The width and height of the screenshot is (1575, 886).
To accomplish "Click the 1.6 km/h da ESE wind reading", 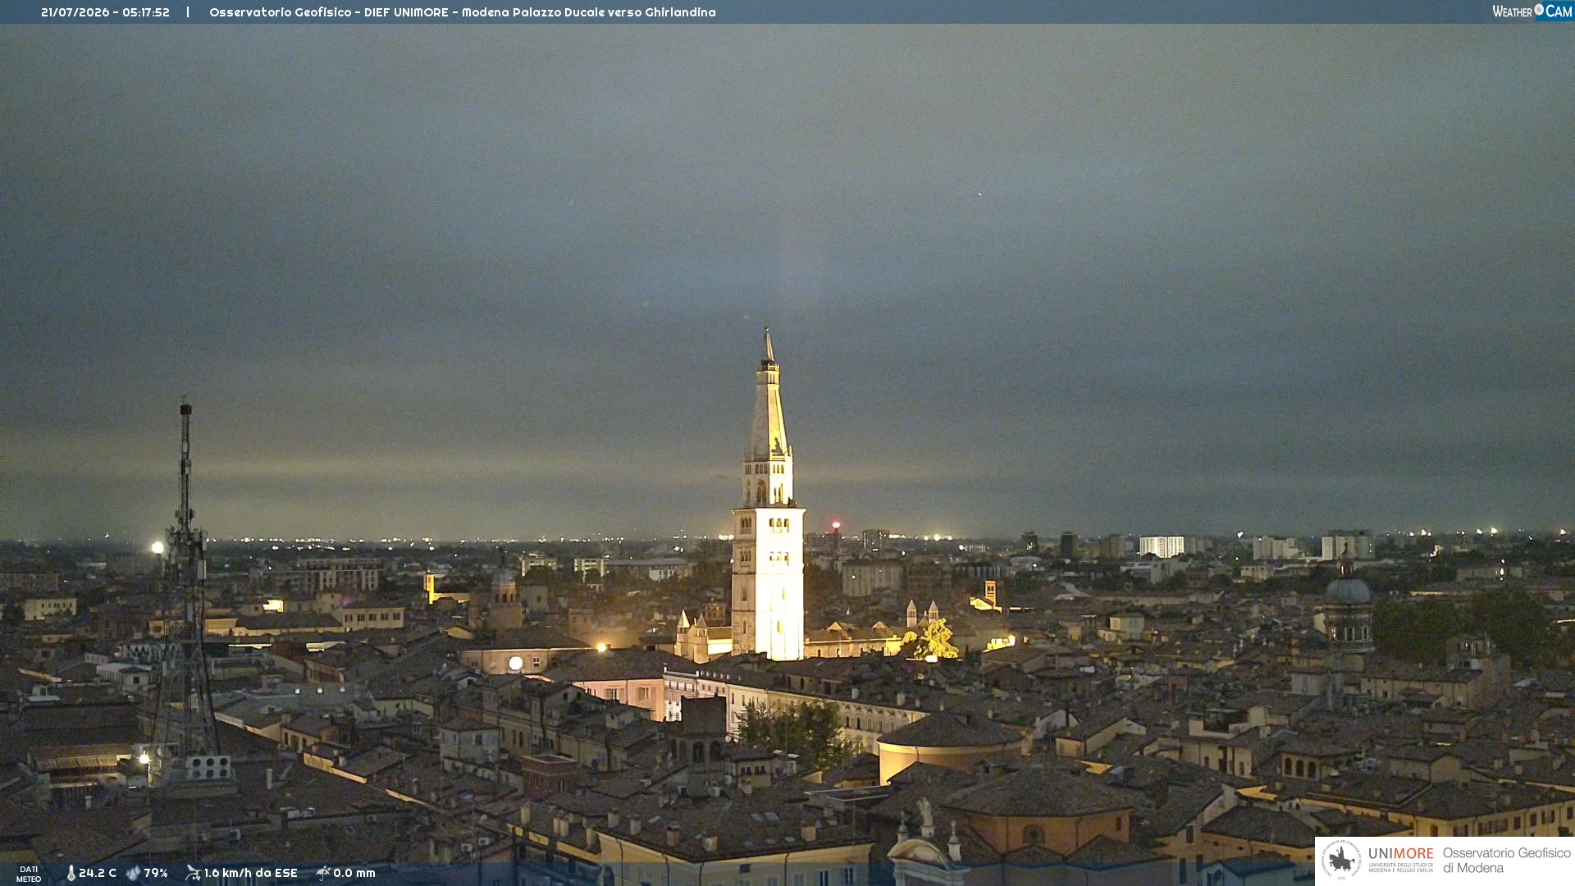I will [251, 873].
